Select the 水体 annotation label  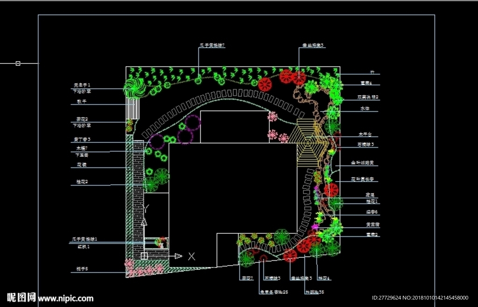pyautogui.click(x=365, y=108)
